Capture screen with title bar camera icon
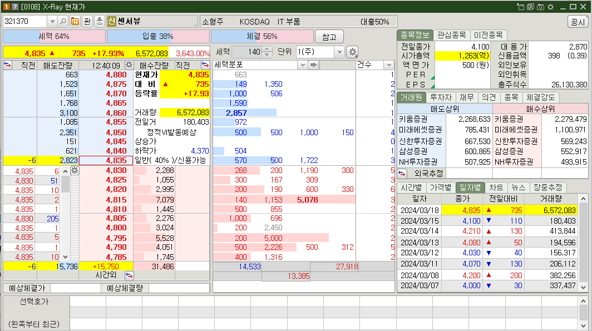Image resolution: width=592 pixels, height=331 pixels. click(x=540, y=7)
